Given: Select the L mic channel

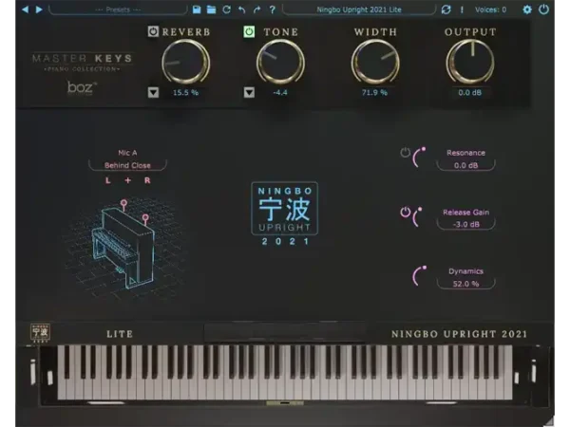Looking at the screenshot, I should tap(108, 180).
